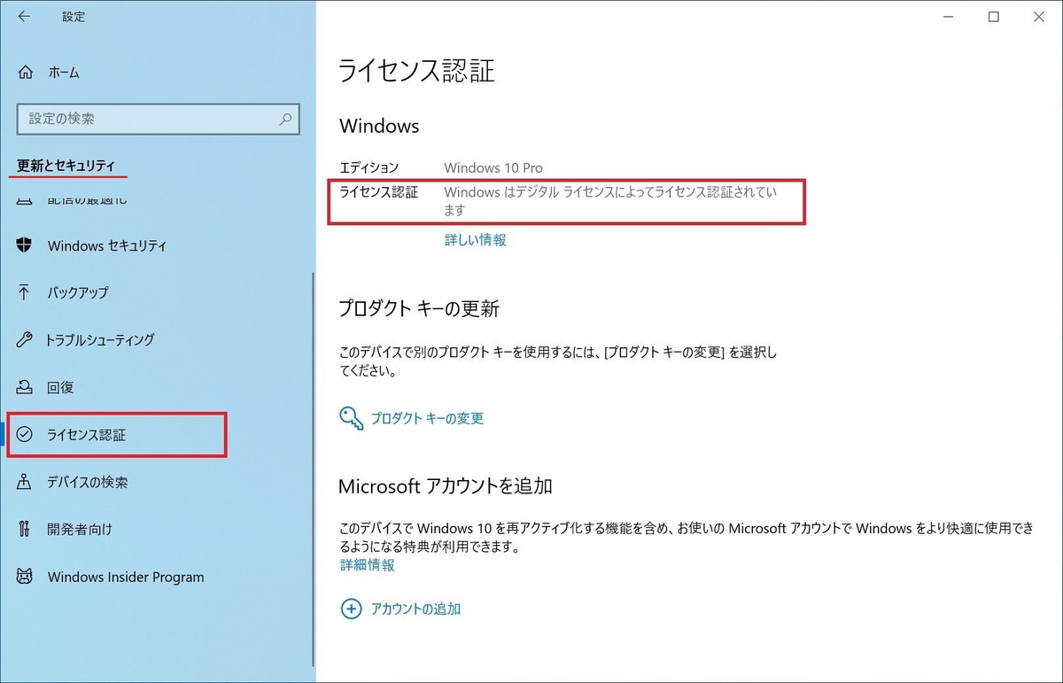Click the Microsoft アカウントを追加 heading
The width and height of the screenshot is (1063, 683).
[x=446, y=485]
